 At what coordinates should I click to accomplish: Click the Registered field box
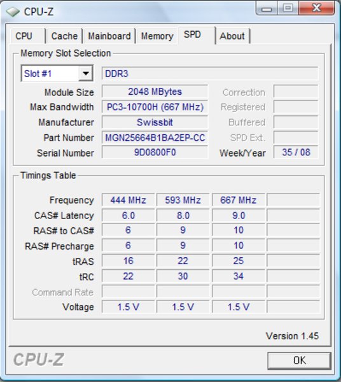296,107
